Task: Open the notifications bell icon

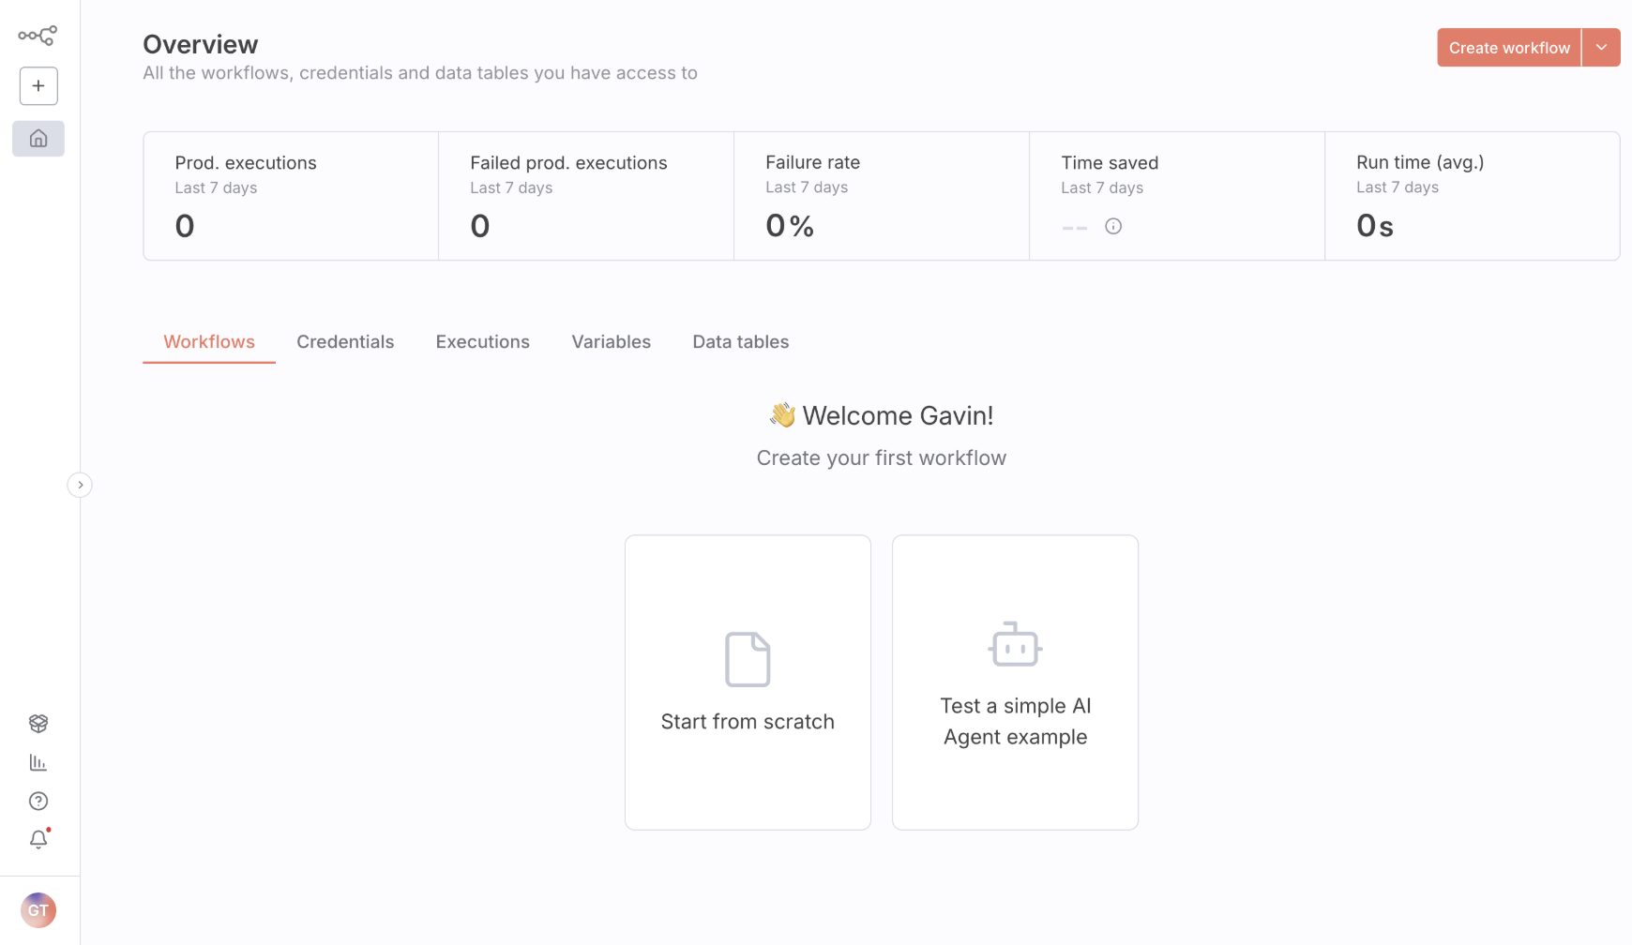Action: tap(38, 839)
